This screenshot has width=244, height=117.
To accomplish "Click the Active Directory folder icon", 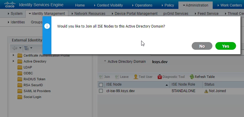I will click(x=20, y=62).
